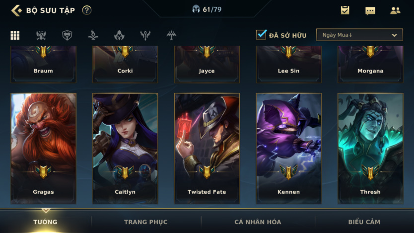The height and width of the screenshot is (233, 414).
Task: Open the chat messages icon
Action: (370, 10)
